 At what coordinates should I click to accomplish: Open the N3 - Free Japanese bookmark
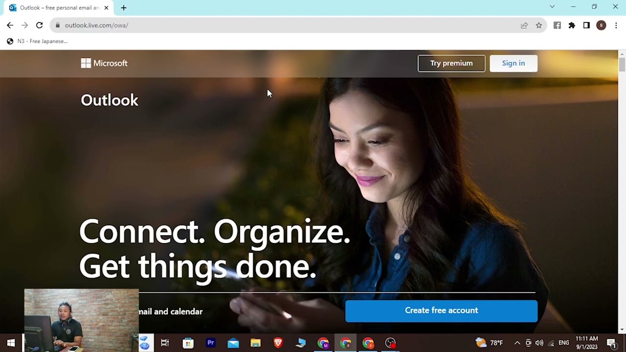(37, 41)
